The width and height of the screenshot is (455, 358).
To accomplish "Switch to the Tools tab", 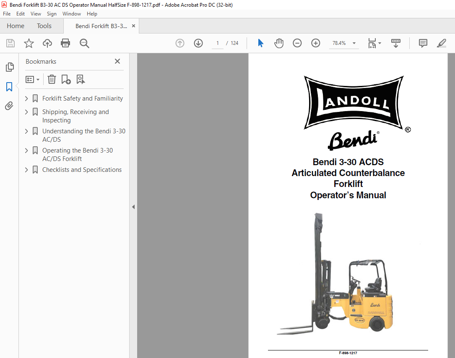I will 44,26.
